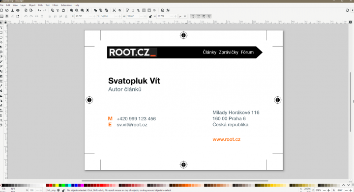Toggle visibility eye of ML_orig layer
The height and width of the screenshot is (192, 354).
59,190
